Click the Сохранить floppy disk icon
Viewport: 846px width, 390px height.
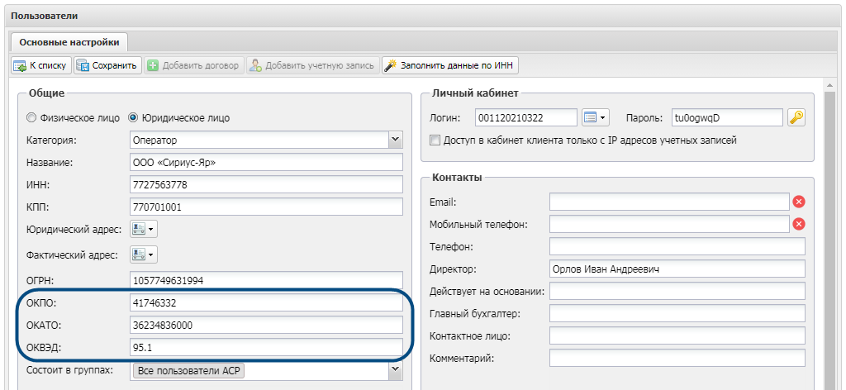click(x=83, y=66)
